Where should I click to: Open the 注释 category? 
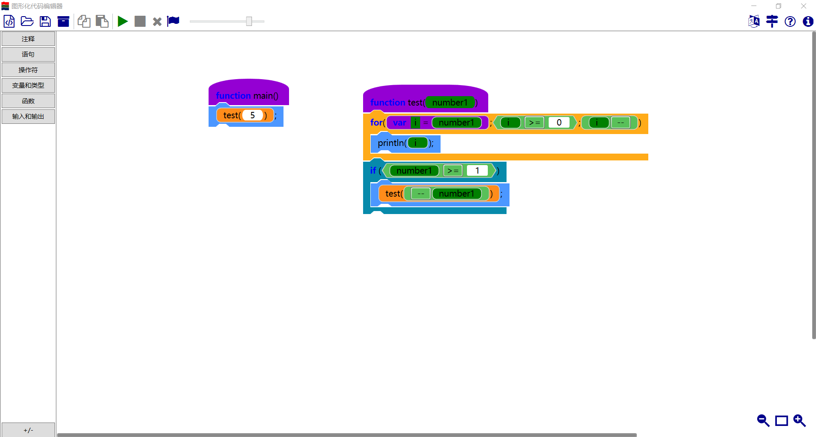click(x=28, y=39)
